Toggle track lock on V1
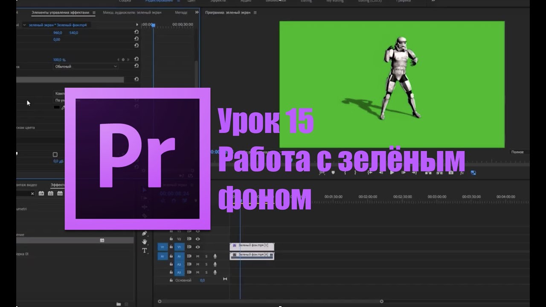Screen dimensions: 546x307 pyautogui.click(x=171, y=247)
